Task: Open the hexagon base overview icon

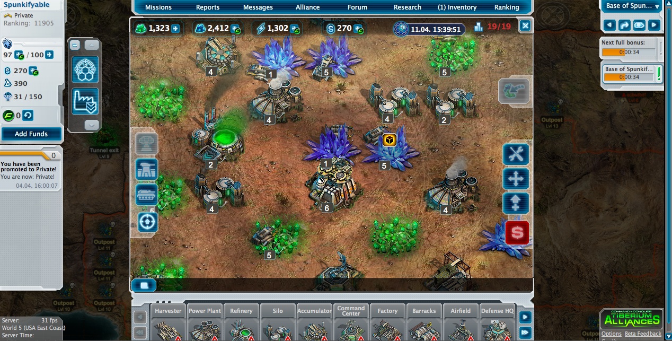Action: click(x=85, y=70)
